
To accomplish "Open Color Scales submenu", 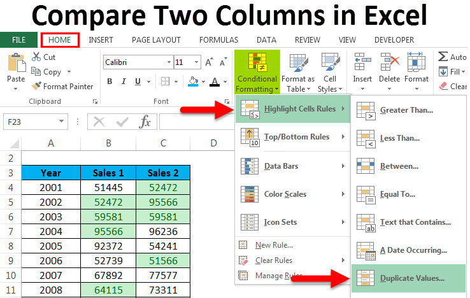I will pyautogui.click(x=293, y=194).
